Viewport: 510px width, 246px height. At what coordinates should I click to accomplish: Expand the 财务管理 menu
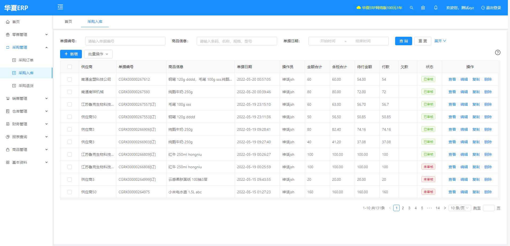(26, 124)
